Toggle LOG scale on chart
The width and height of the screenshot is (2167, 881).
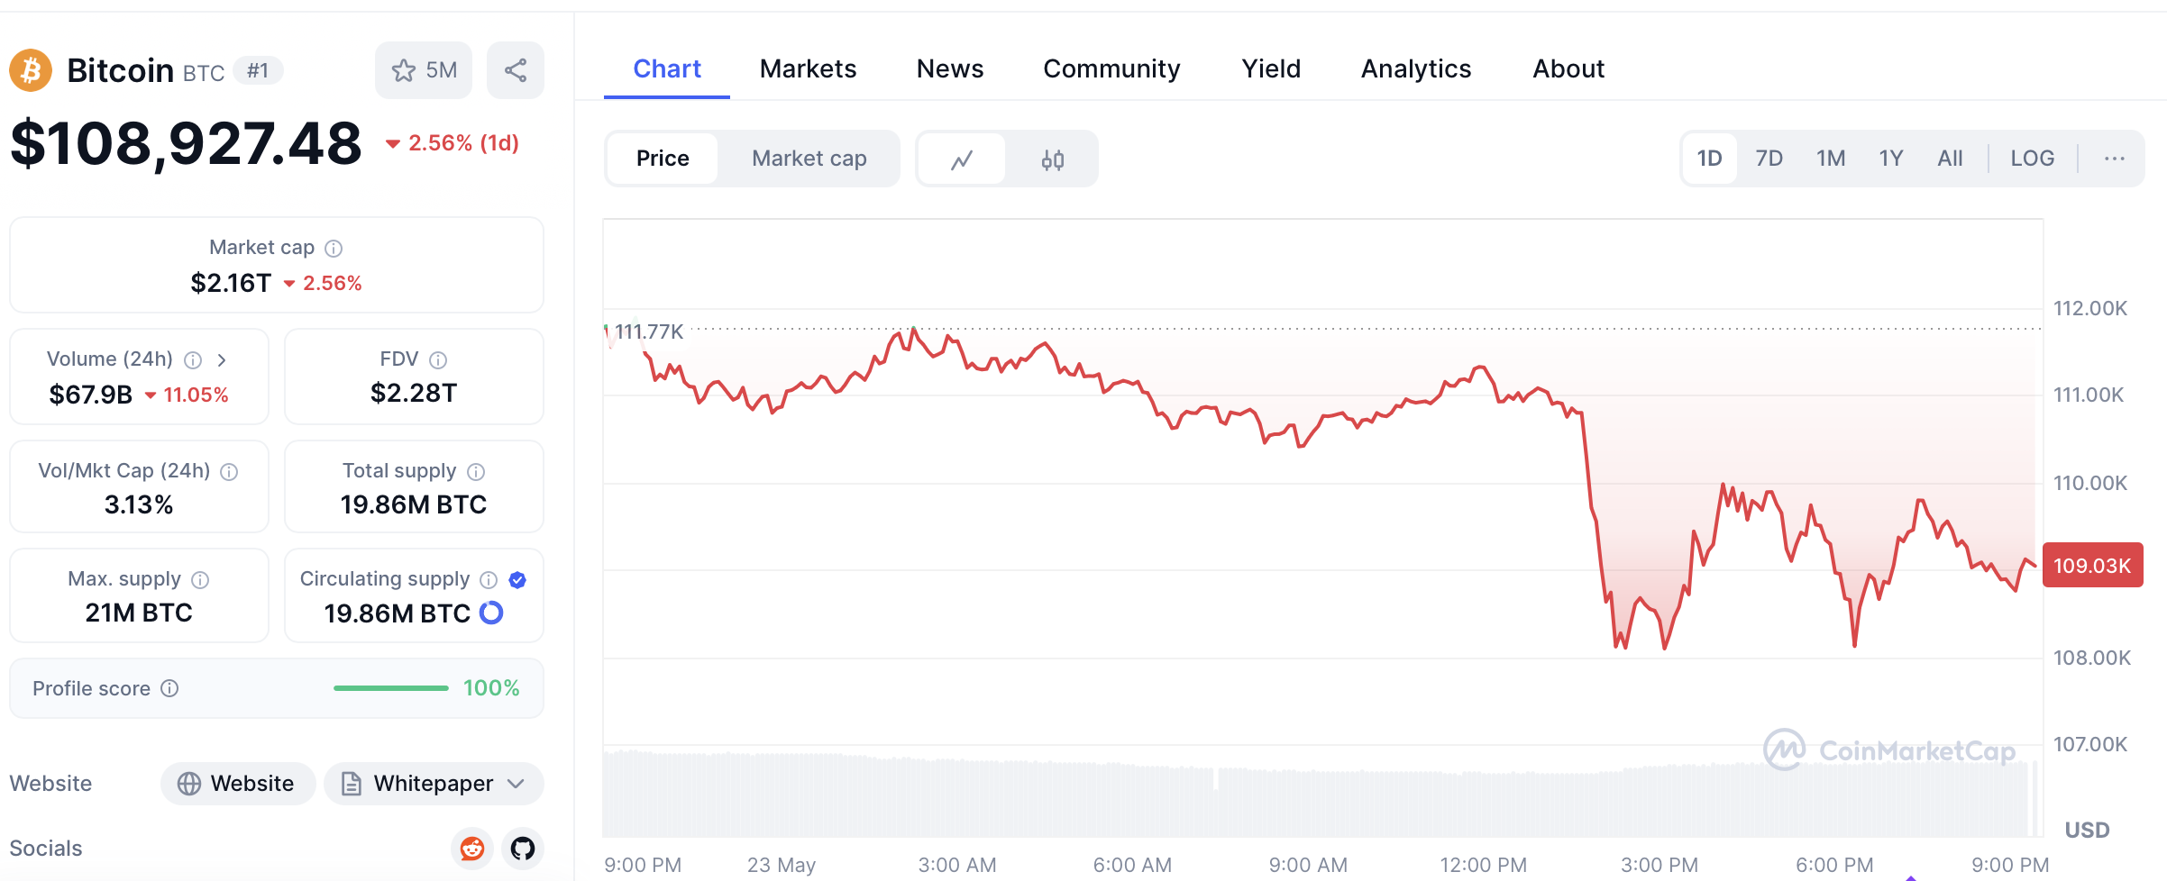coord(2032,159)
